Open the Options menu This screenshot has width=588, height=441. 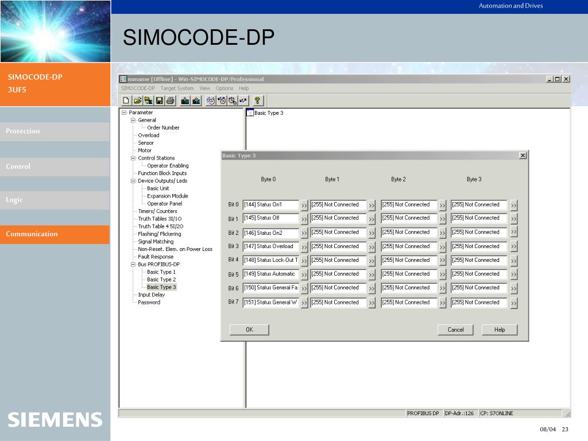225,88
